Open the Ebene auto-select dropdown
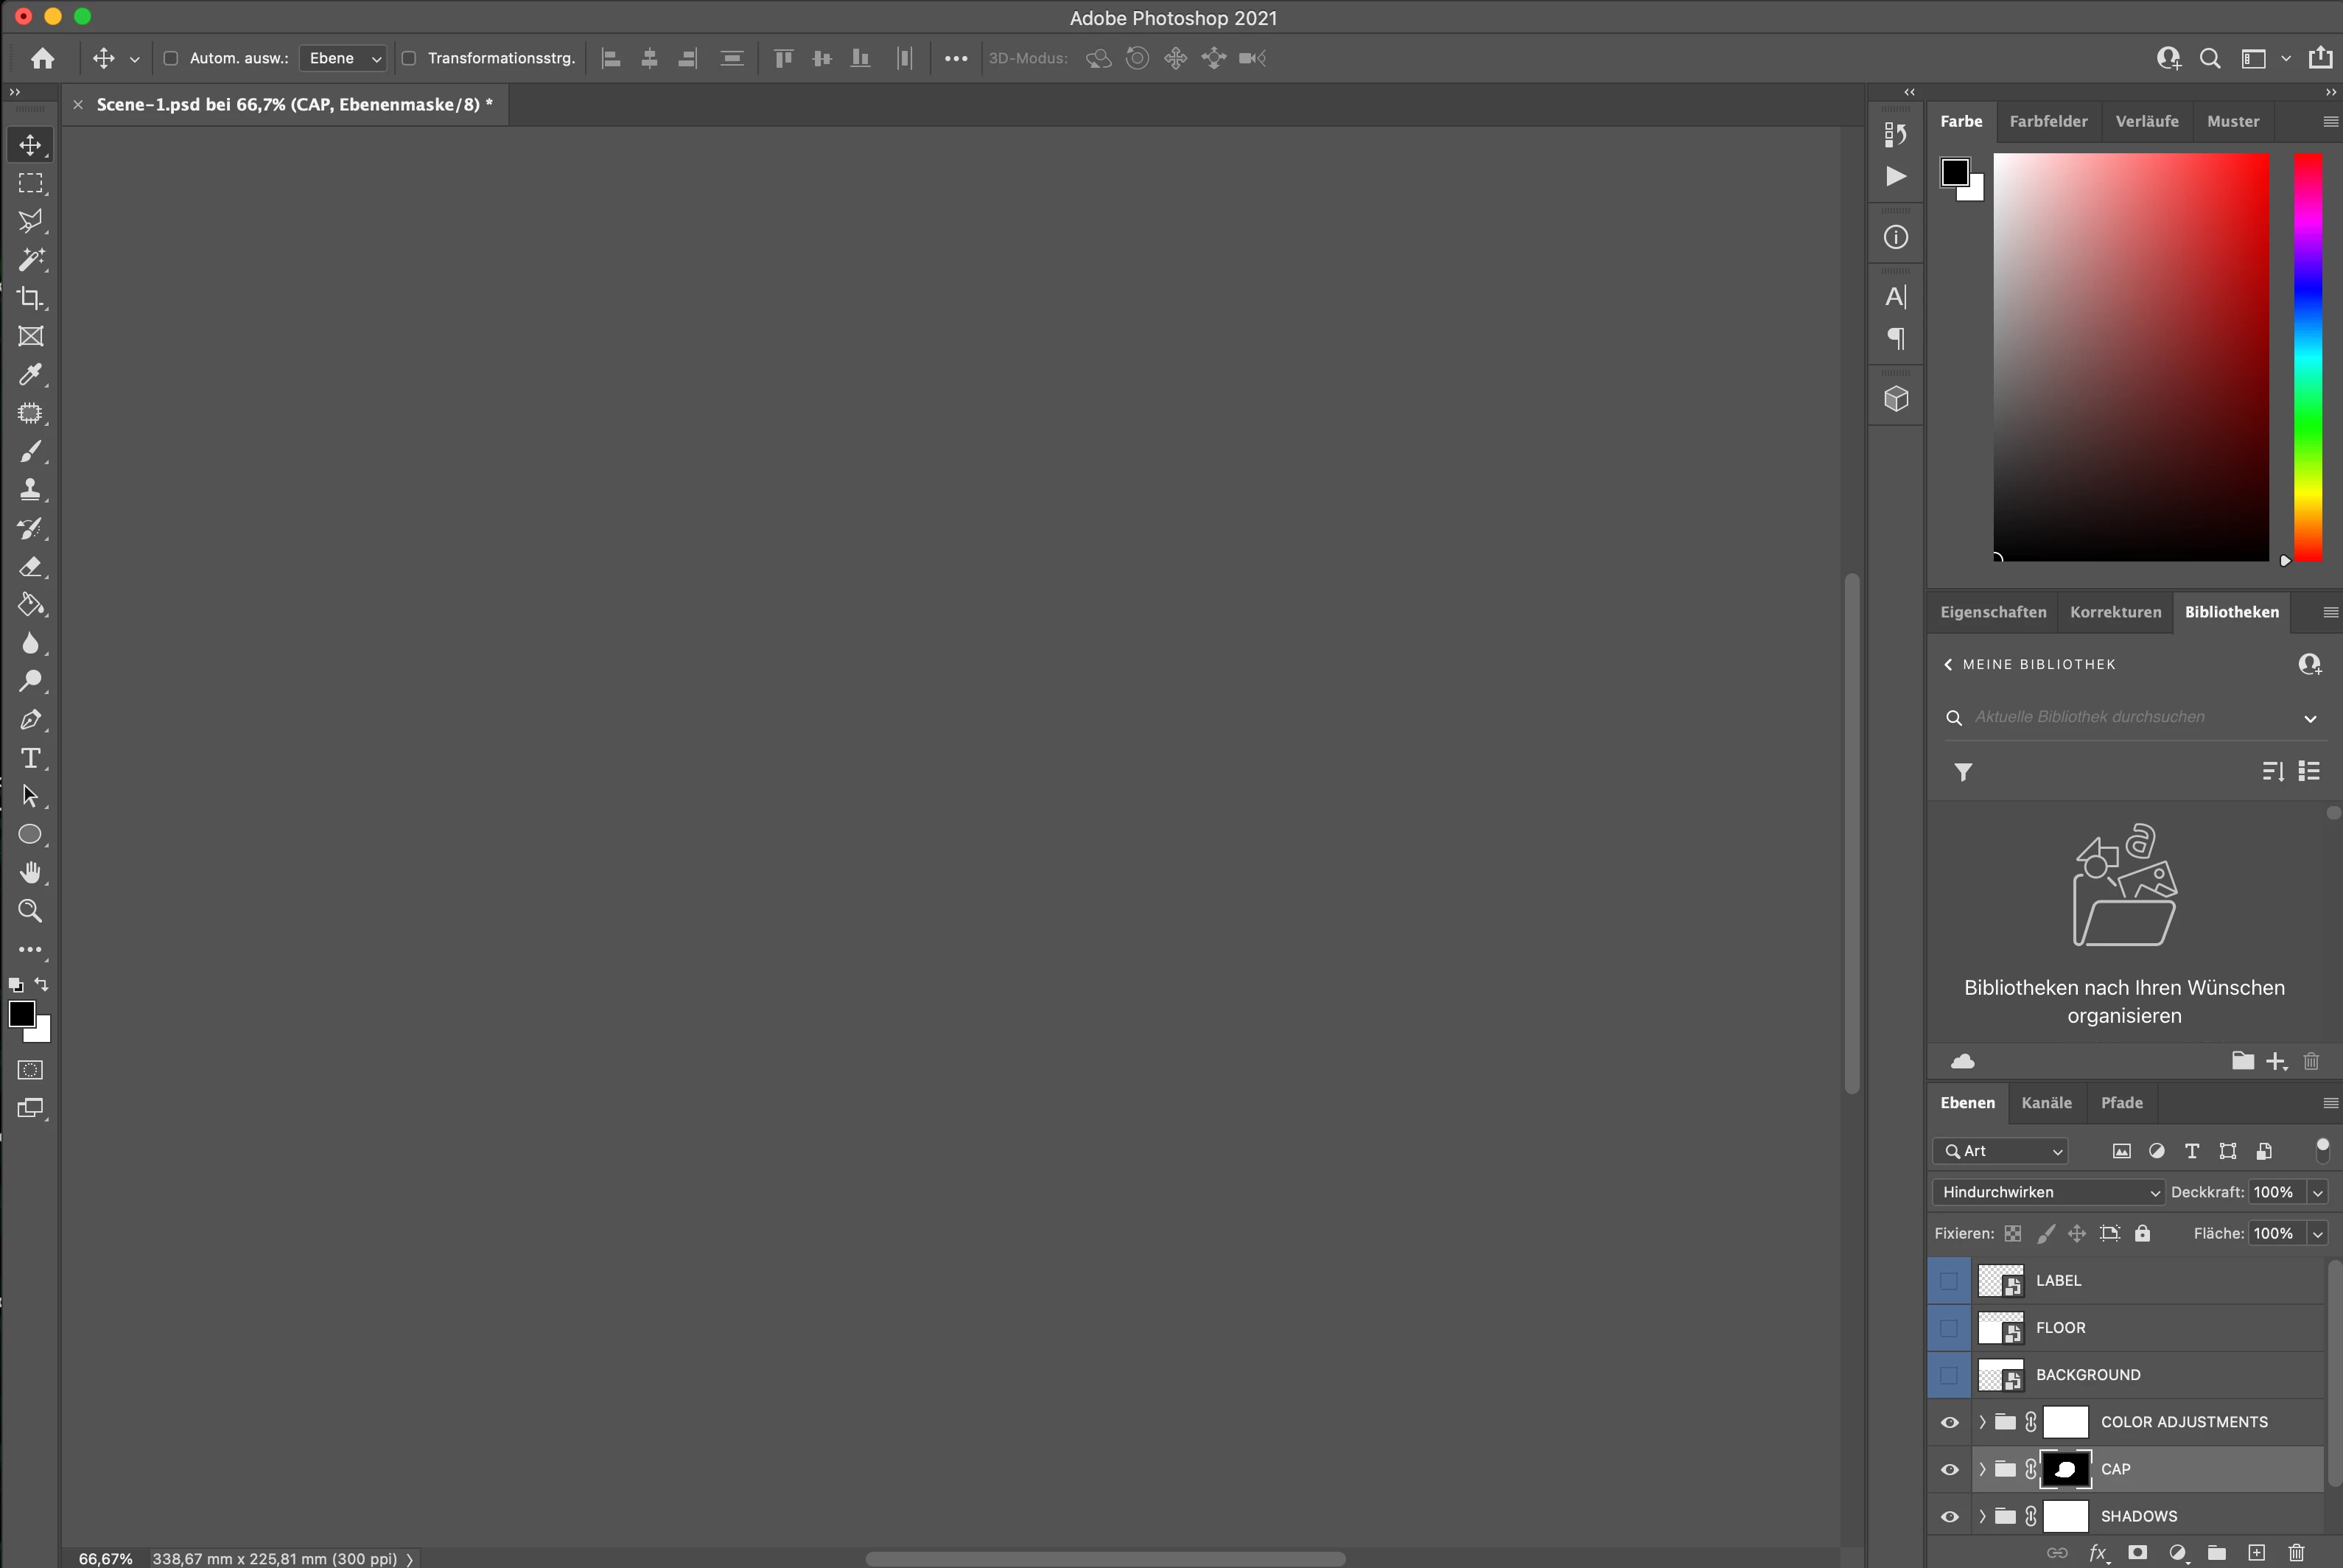The image size is (2343, 1568). pyautogui.click(x=344, y=58)
